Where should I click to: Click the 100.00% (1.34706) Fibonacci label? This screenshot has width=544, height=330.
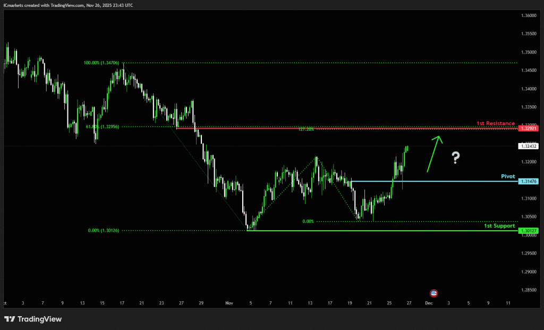[103, 63]
